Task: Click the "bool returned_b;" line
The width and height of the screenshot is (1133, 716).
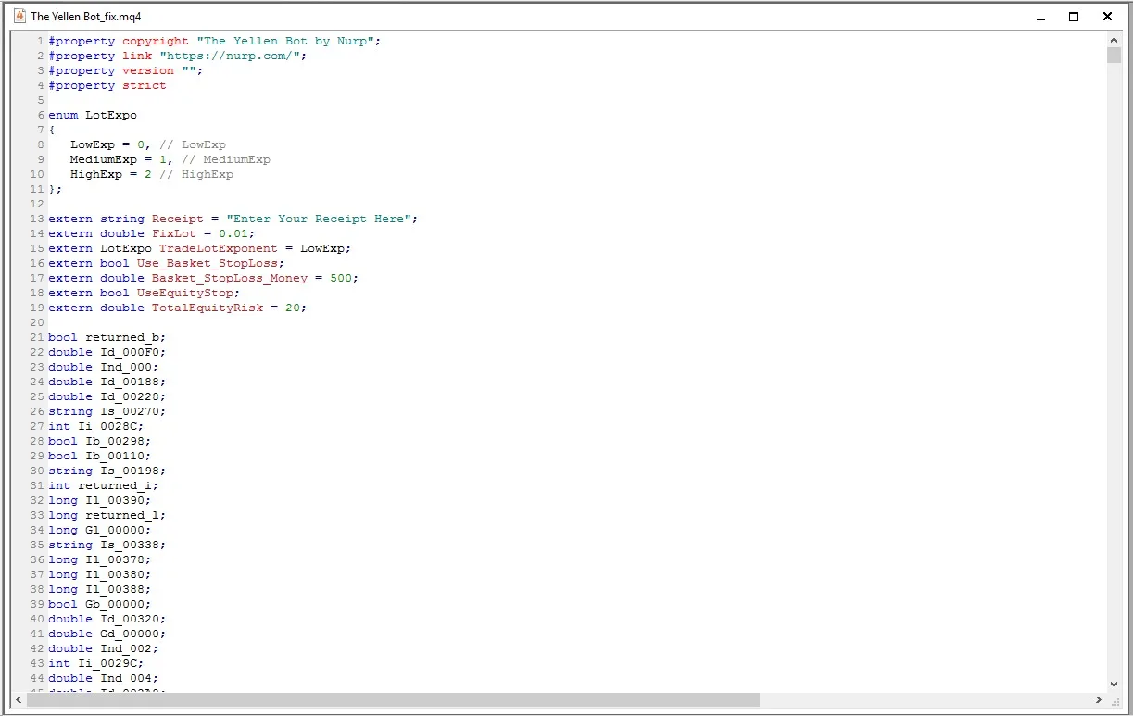Action: tap(107, 337)
